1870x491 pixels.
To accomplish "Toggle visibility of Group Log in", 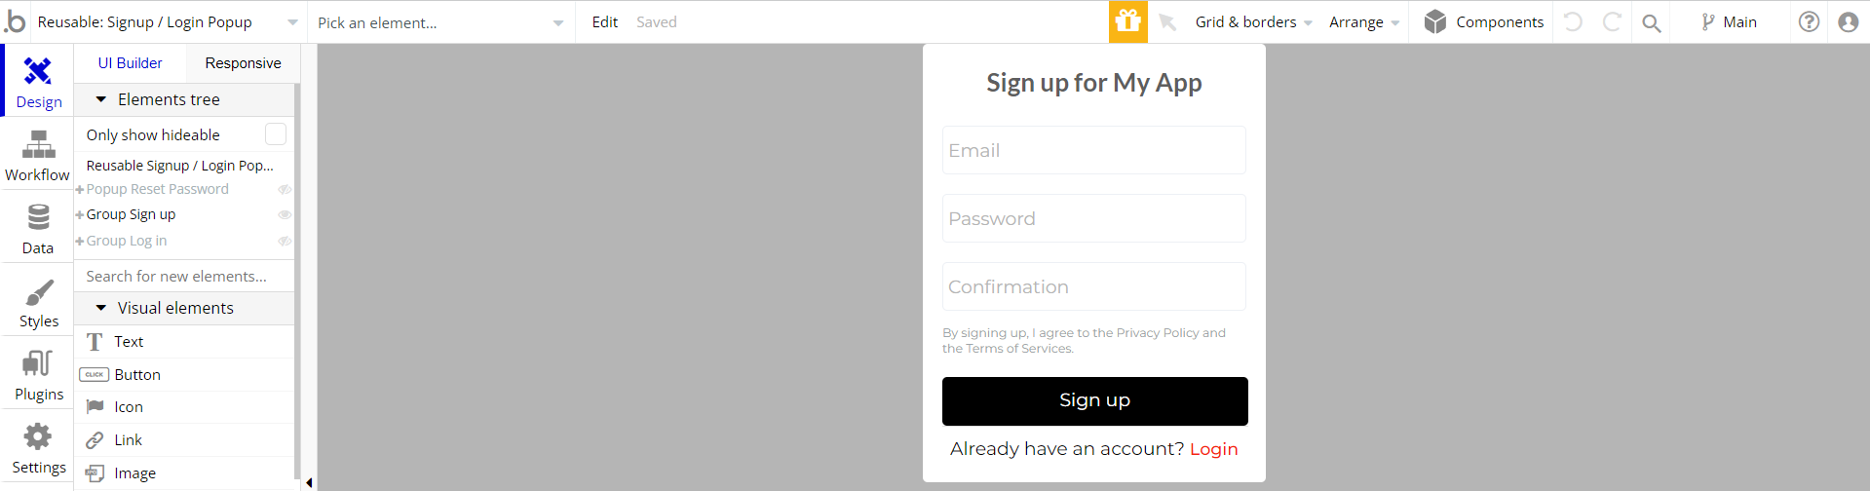I will pyautogui.click(x=285, y=241).
